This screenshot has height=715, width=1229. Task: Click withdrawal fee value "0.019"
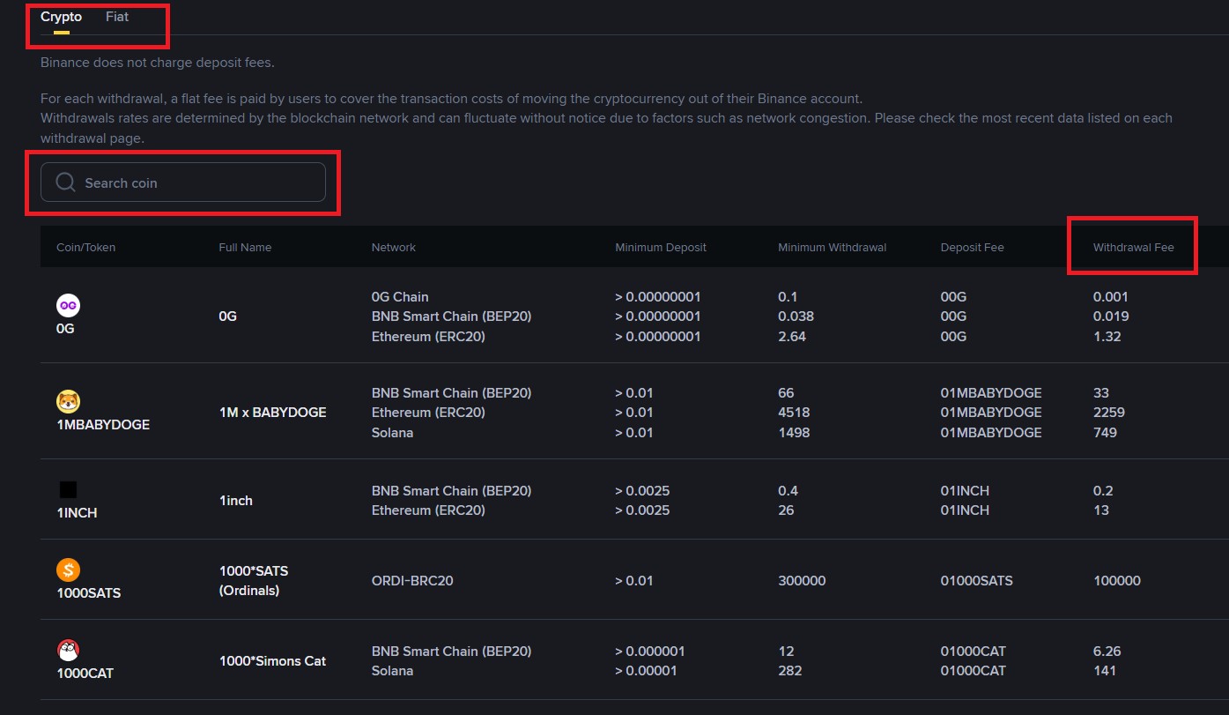pyautogui.click(x=1111, y=317)
